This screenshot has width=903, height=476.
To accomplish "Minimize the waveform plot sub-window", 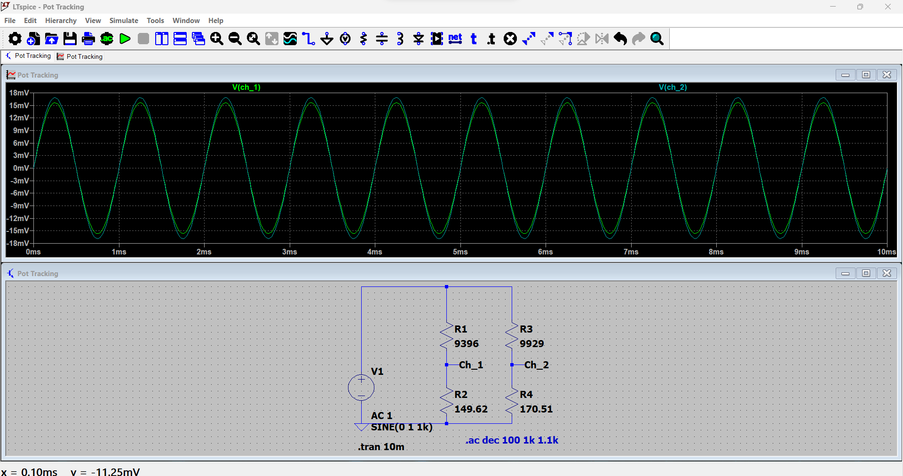I will pyautogui.click(x=845, y=75).
